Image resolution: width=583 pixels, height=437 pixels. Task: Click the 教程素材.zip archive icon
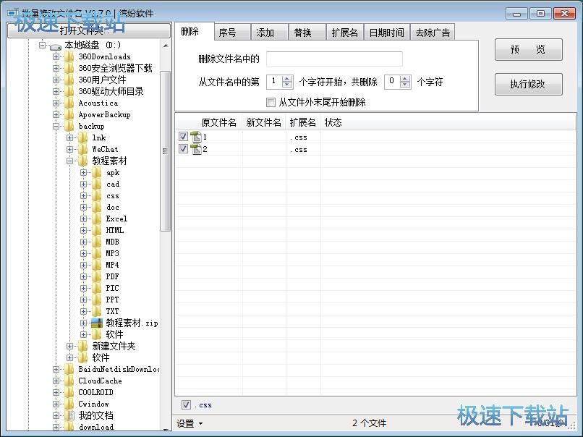click(97, 323)
